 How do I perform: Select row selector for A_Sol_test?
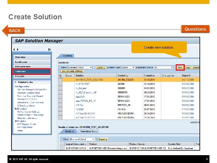coord(60,88)
